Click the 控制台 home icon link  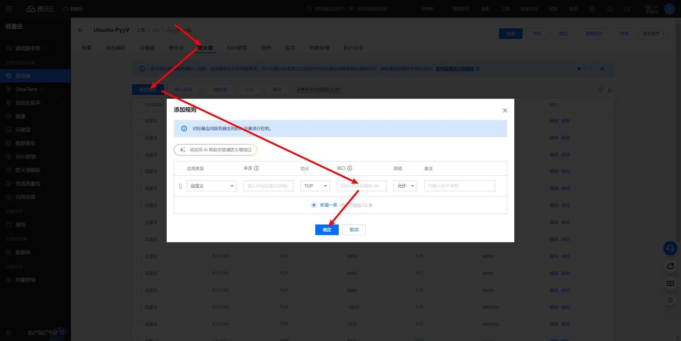tap(73, 9)
